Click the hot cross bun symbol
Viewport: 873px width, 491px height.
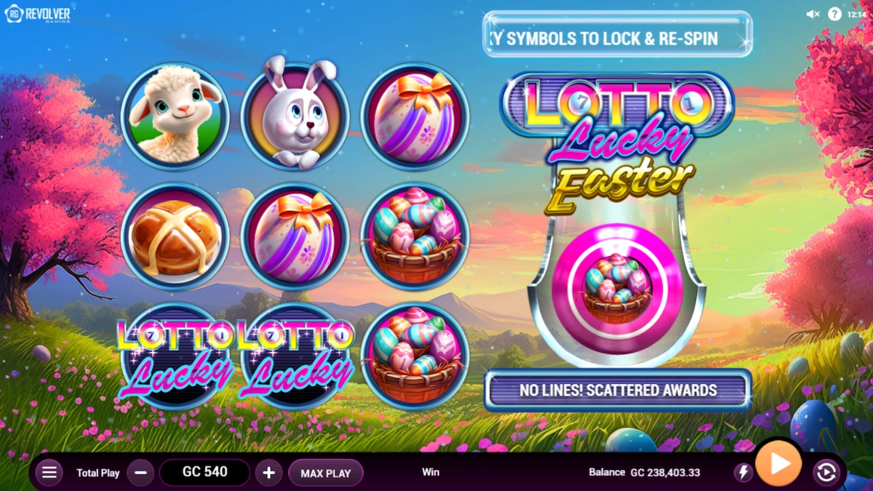point(175,236)
